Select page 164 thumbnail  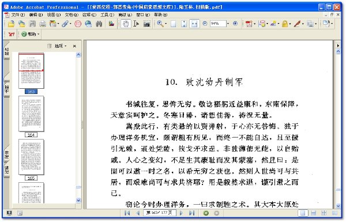31,114
